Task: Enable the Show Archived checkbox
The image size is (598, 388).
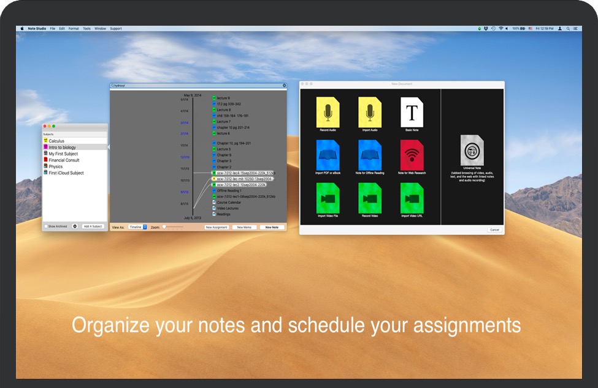Action: point(46,226)
